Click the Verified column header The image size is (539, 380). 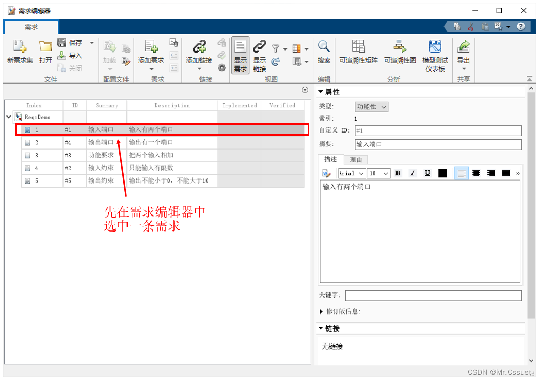[282, 105]
